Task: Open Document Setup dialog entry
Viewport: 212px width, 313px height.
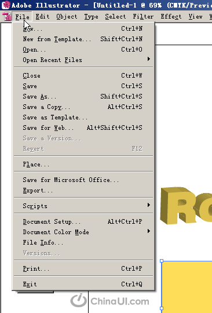Action: pos(83,221)
